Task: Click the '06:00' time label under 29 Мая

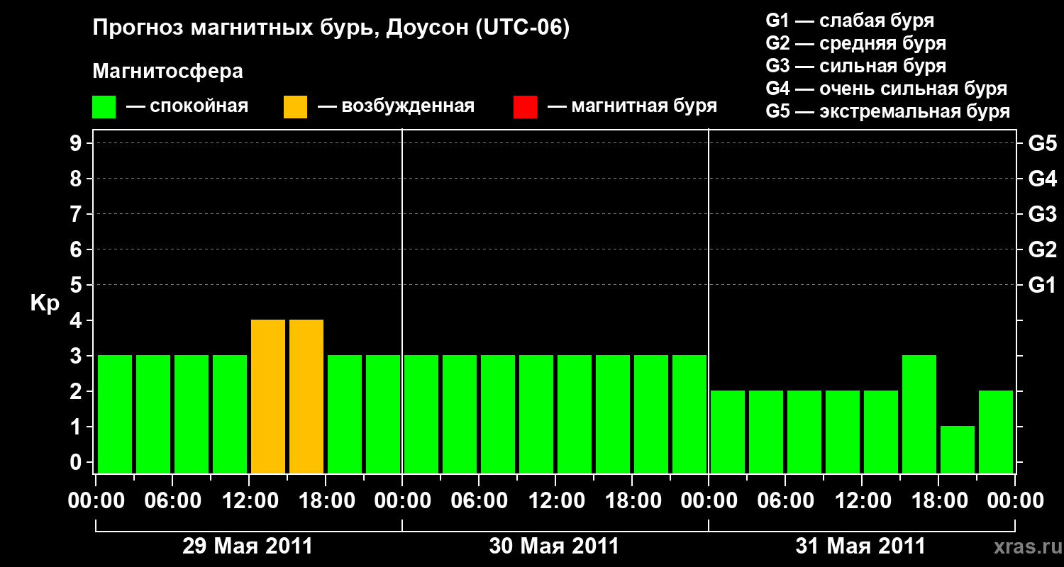Action: pyautogui.click(x=172, y=500)
